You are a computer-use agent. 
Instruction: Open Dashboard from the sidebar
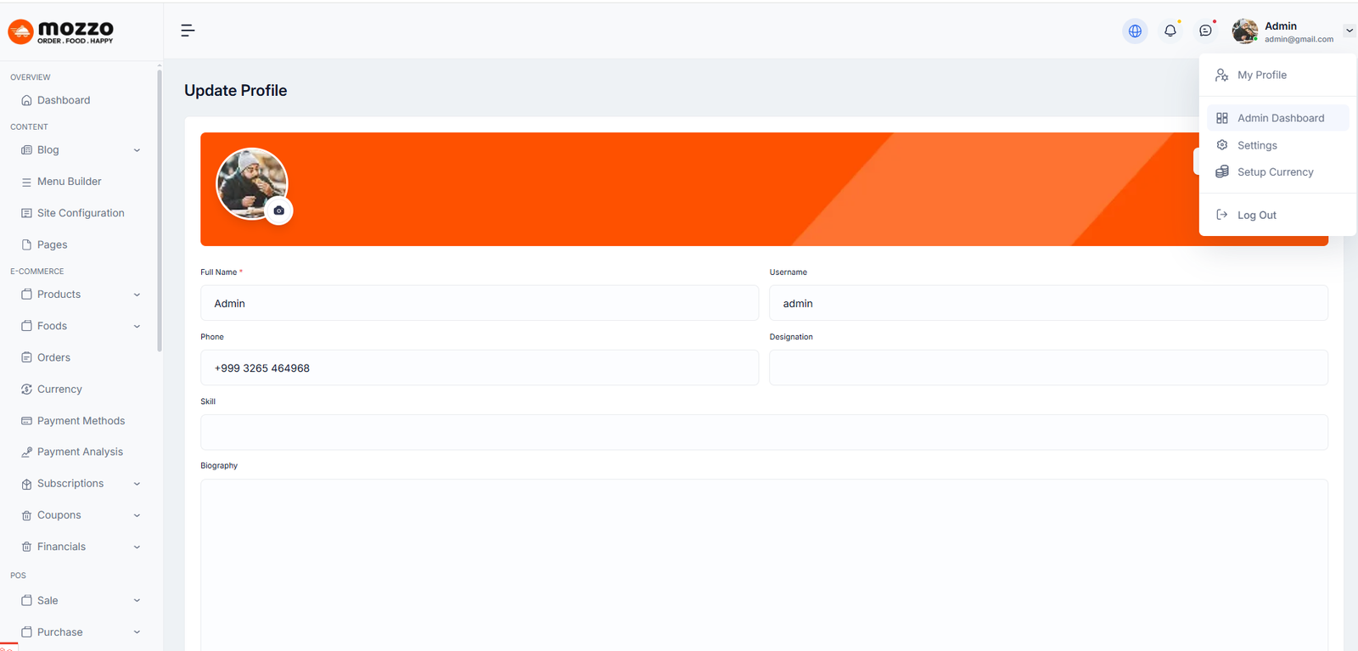tap(63, 100)
